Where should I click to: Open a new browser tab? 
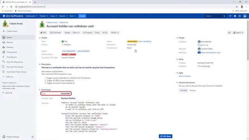(x=35, y=2)
